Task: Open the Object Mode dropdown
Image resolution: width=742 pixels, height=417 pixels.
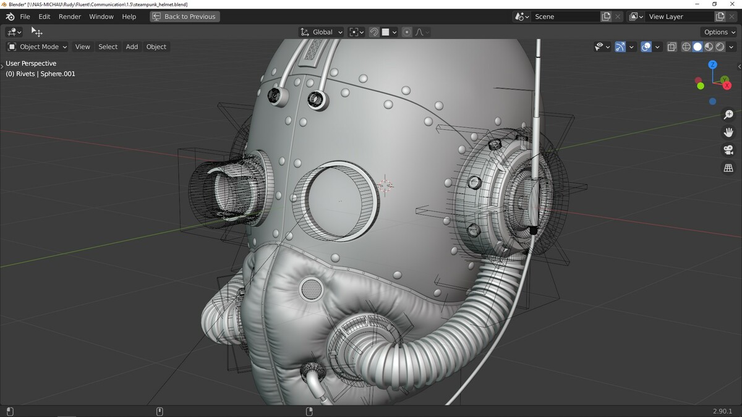Action: pos(37,47)
